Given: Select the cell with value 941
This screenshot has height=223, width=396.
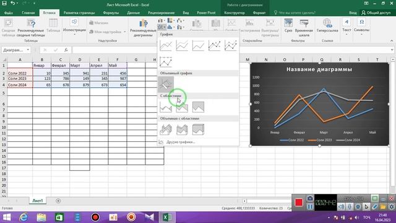Looking at the screenshot, I should [x=80, y=73].
